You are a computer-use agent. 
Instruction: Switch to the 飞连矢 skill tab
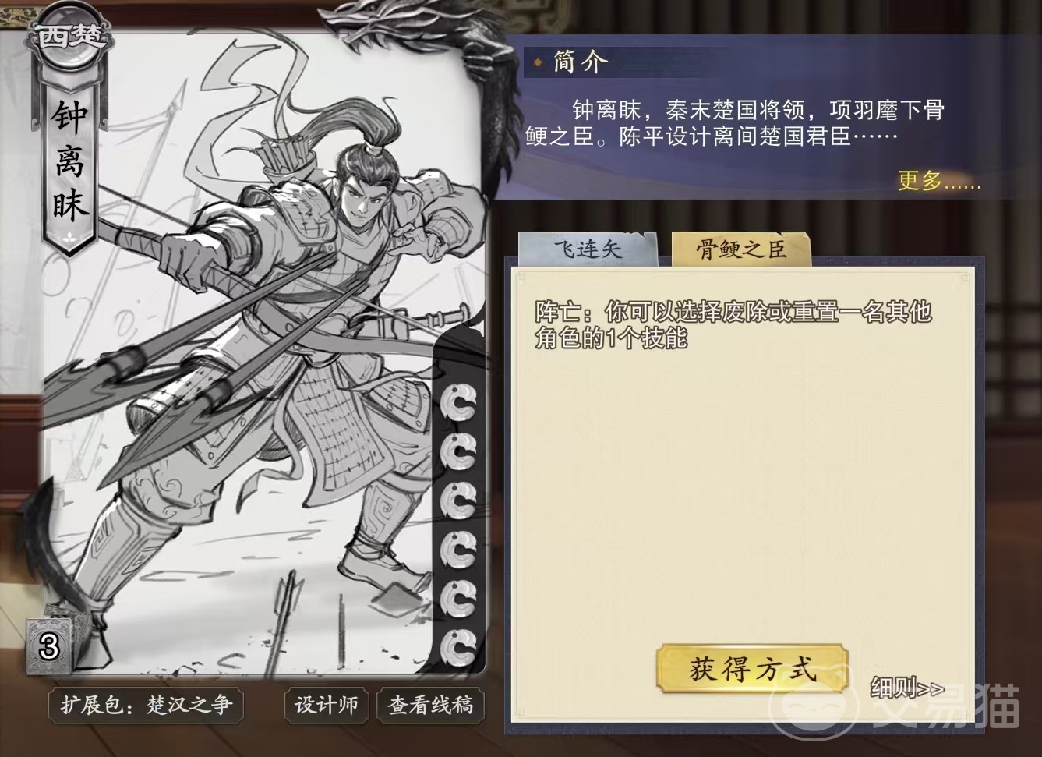(588, 249)
